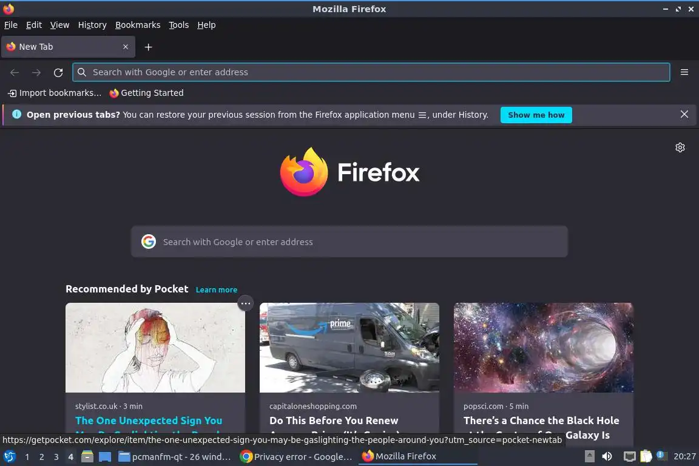Open a new tab with the plus button
This screenshot has height=466, width=699.
(149, 47)
